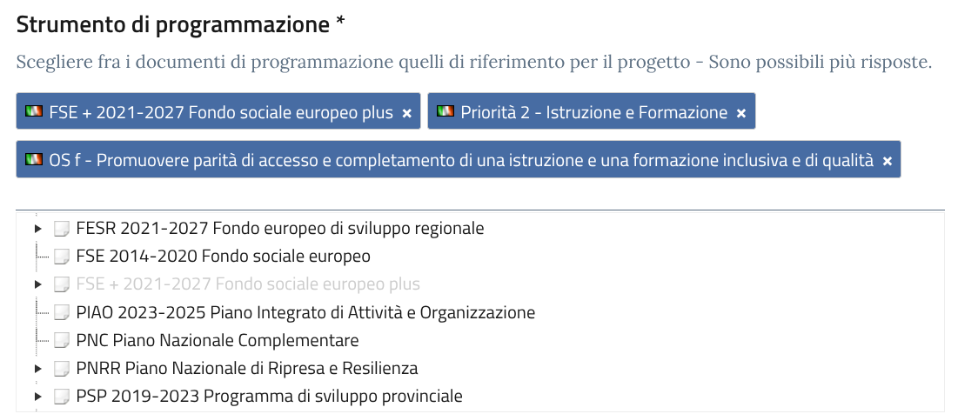The image size is (958, 414).
Task: Expand the PSP 2019-2023 tree node
Action: (x=37, y=397)
